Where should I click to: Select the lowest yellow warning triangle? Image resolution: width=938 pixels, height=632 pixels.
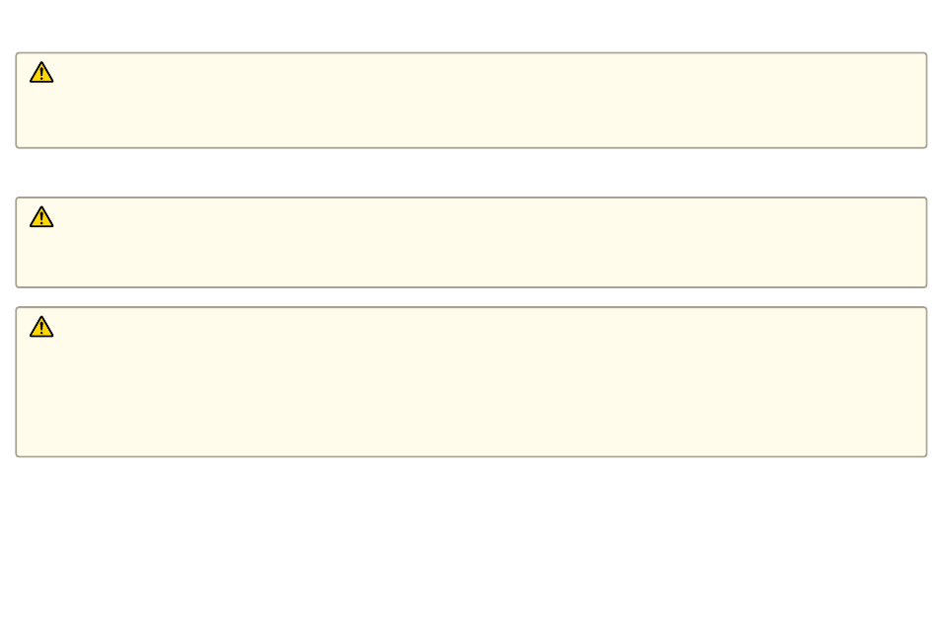point(41,328)
